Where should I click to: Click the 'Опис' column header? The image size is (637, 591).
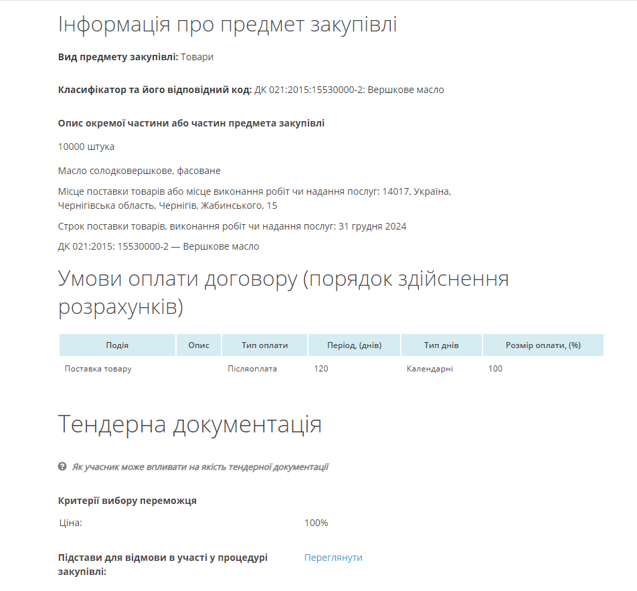pyautogui.click(x=199, y=345)
